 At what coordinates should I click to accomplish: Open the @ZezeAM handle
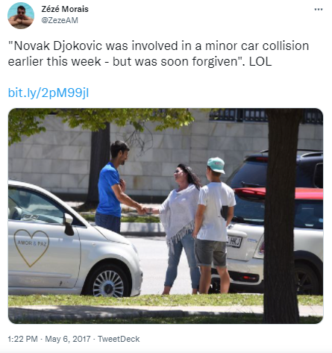60,20
